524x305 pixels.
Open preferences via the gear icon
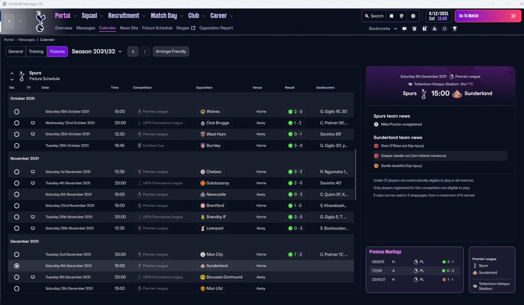coord(413,16)
